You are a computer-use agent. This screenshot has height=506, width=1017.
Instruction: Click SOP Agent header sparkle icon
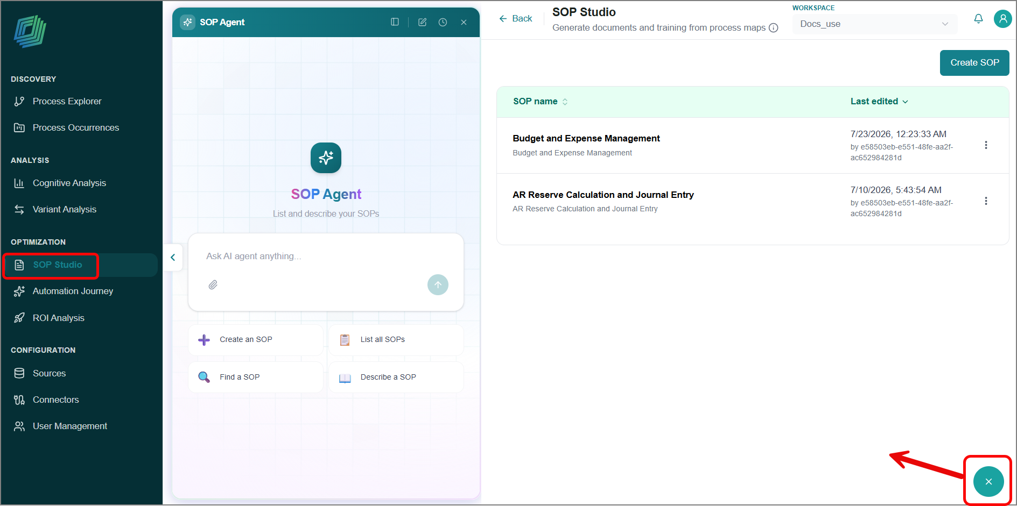pyautogui.click(x=187, y=22)
